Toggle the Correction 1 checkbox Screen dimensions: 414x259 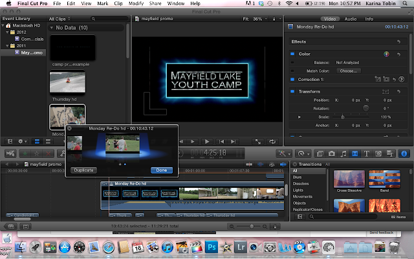coord(292,79)
